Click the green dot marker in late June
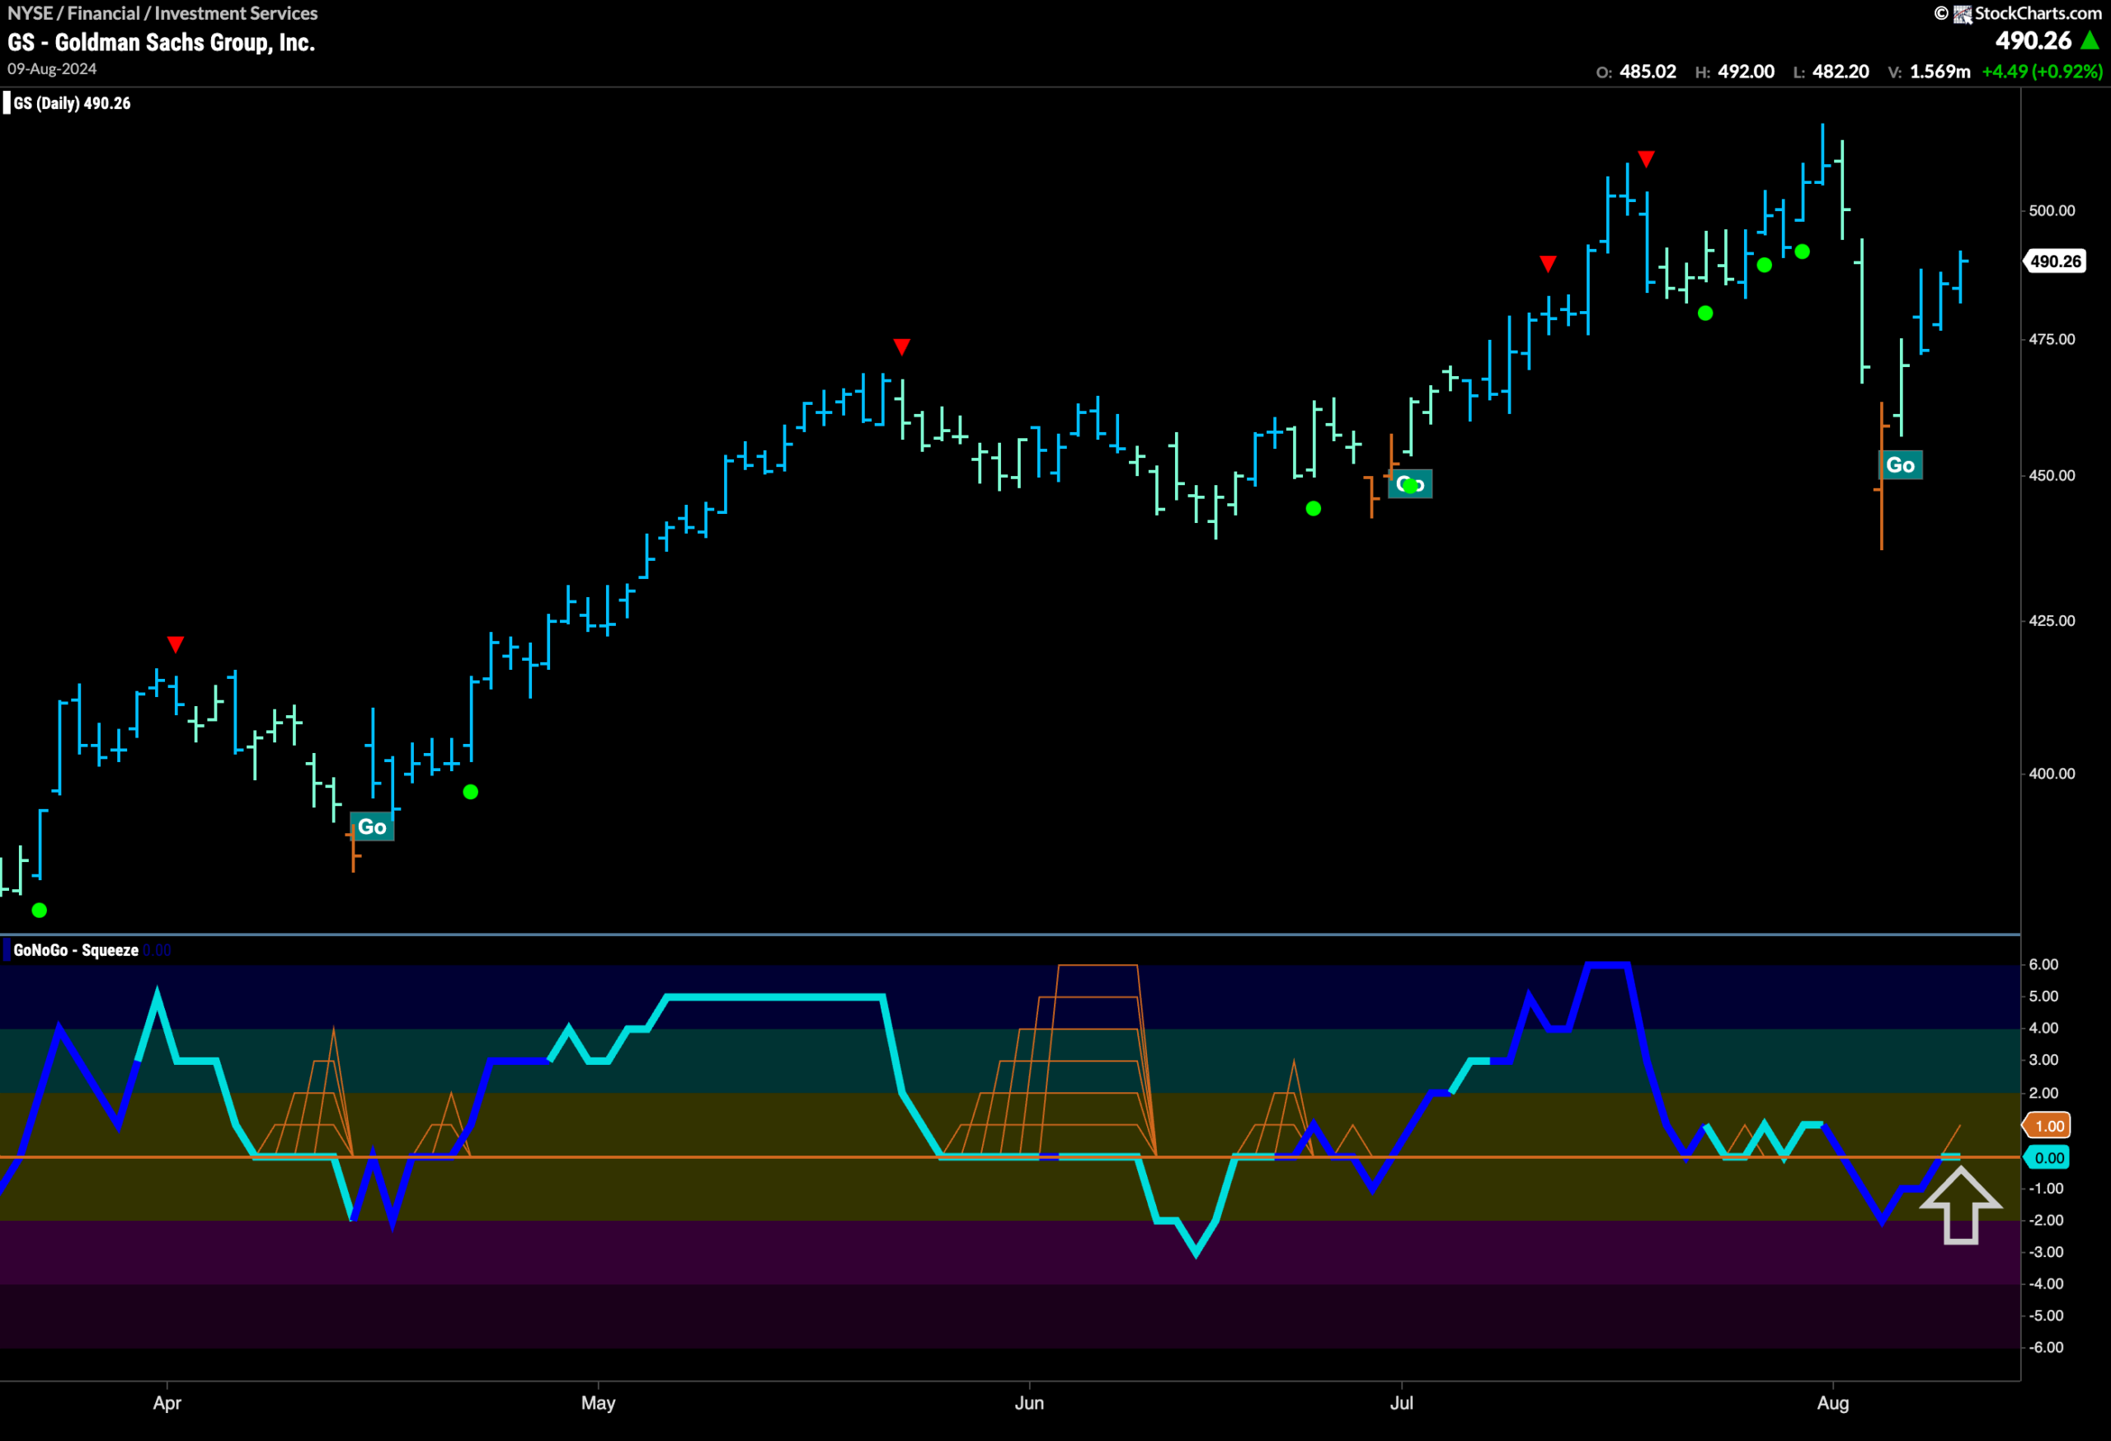The image size is (2111, 1441). [x=1313, y=509]
